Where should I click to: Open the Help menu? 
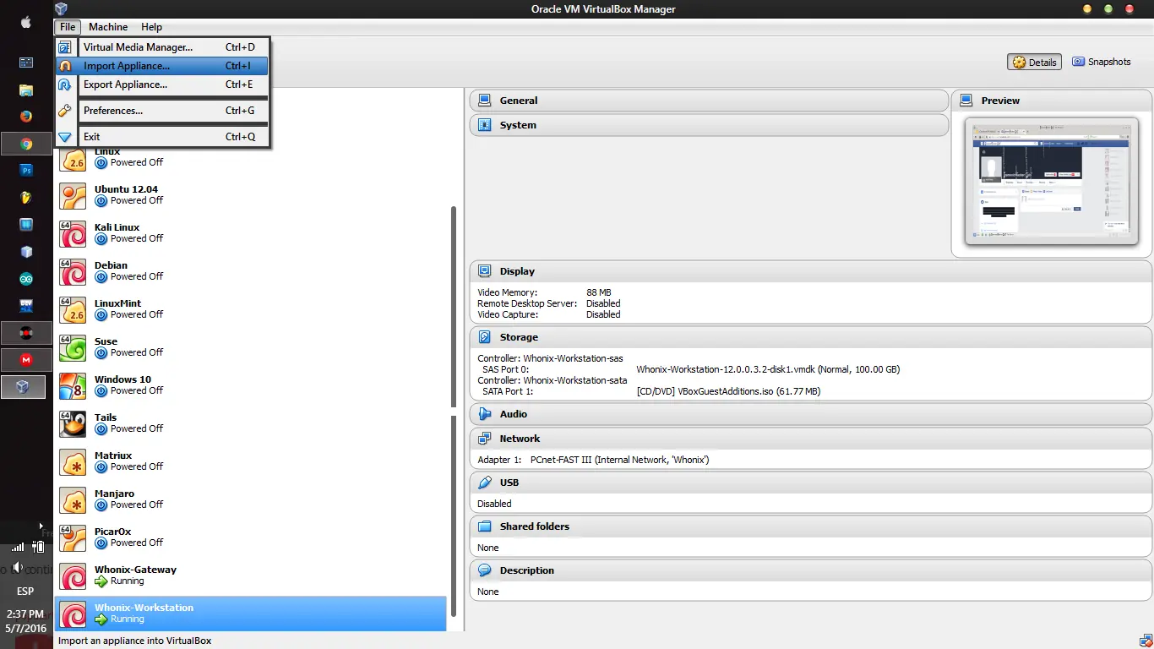(151, 27)
